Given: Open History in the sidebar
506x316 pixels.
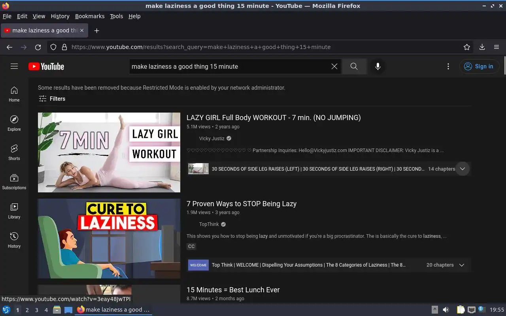Looking at the screenshot, I should (x=14, y=241).
